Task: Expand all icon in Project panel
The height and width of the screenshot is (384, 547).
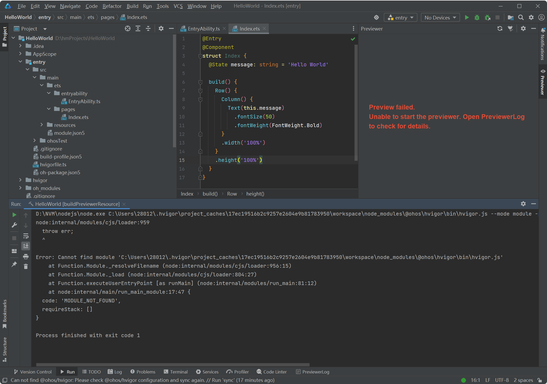Action: coord(138,29)
